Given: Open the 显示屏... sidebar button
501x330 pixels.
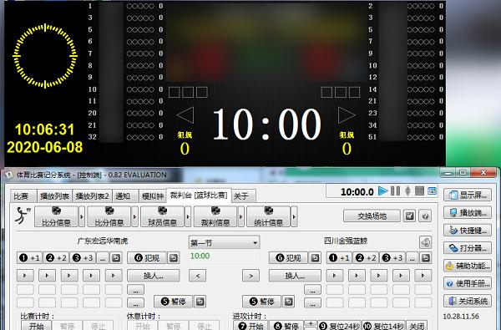Looking at the screenshot, I should tap(468, 195).
